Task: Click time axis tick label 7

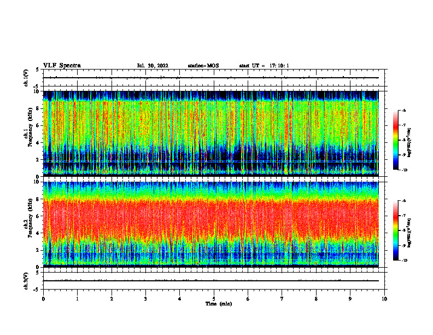Action: click(x=282, y=299)
